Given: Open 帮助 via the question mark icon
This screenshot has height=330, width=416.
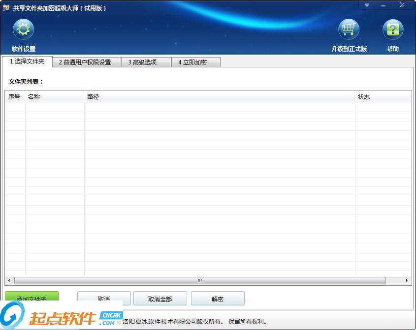Looking at the screenshot, I should (x=392, y=29).
